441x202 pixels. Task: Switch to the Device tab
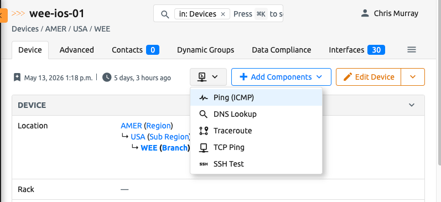pos(30,50)
